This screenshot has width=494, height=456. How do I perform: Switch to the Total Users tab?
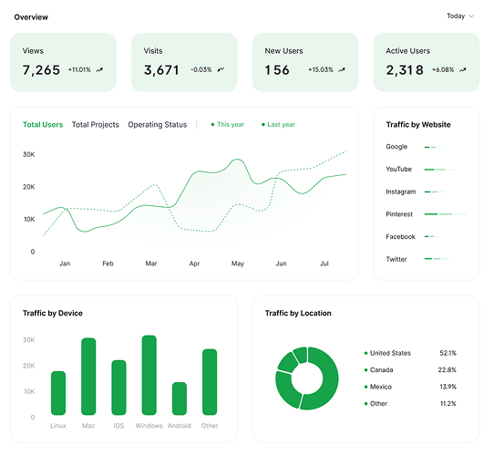pos(43,125)
